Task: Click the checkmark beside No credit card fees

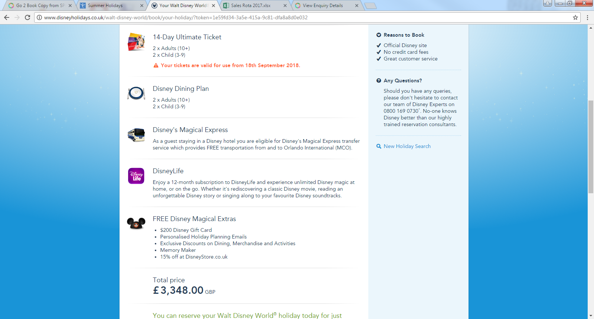Action: (x=379, y=52)
